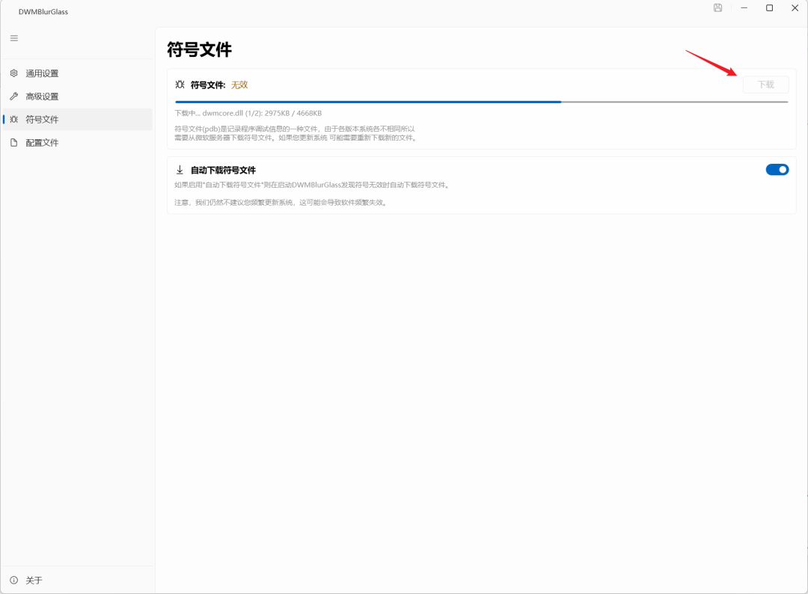The width and height of the screenshot is (808, 594).
Task: Click the dwmcore.dll download status text
Action: click(x=247, y=113)
